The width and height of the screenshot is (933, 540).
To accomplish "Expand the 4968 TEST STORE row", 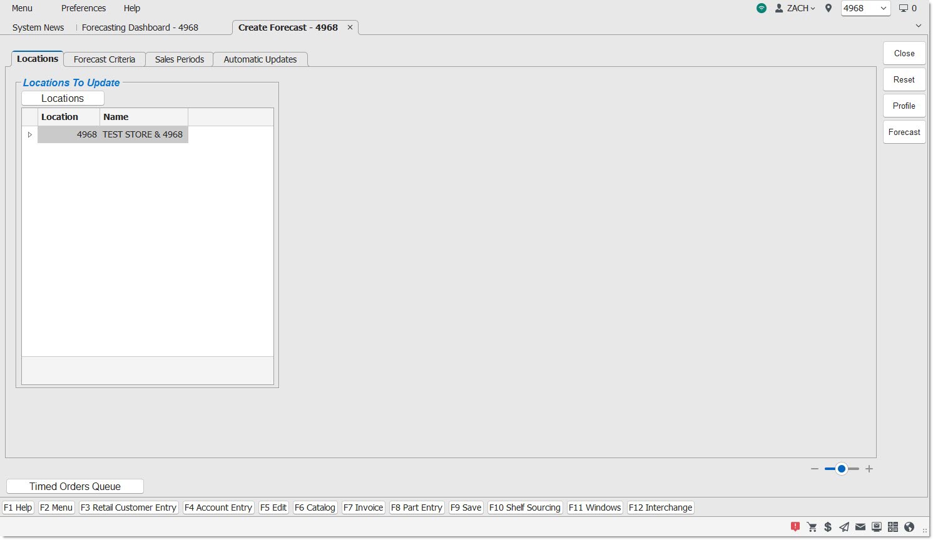I will tap(29, 134).
